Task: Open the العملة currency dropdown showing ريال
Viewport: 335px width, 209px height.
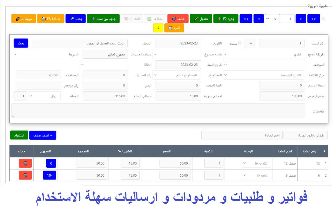Action: (x=44, y=96)
